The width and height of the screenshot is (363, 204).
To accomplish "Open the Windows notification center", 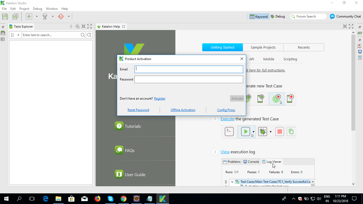I will pyautogui.click(x=354, y=198).
